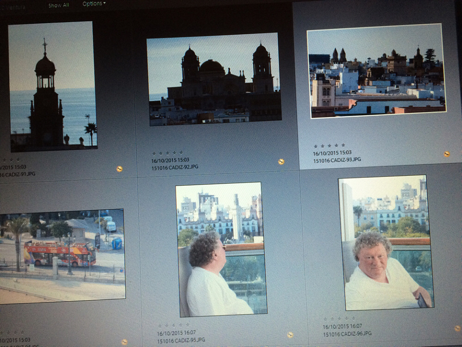This screenshot has width=462, height=347.
Task: Set a three-star rating on CADIZ-93
Action: click(x=329, y=146)
